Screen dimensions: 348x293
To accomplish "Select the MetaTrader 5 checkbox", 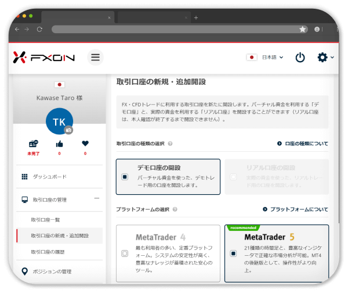I will [x=233, y=253].
